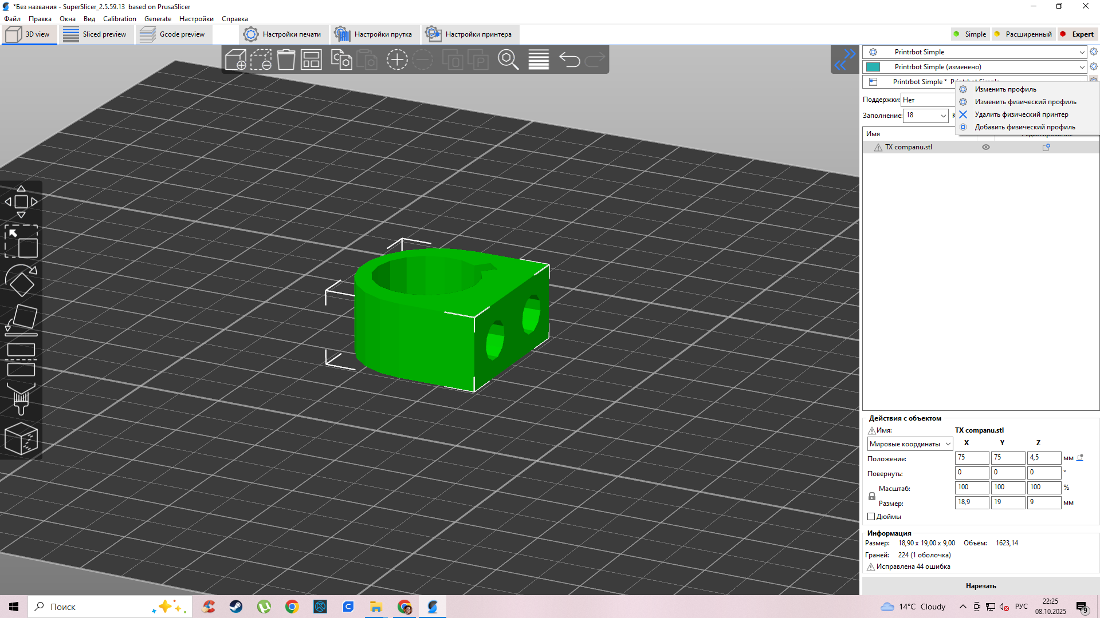The height and width of the screenshot is (618, 1100).
Task: Click the Delete all trash icon
Action: pyautogui.click(x=286, y=60)
